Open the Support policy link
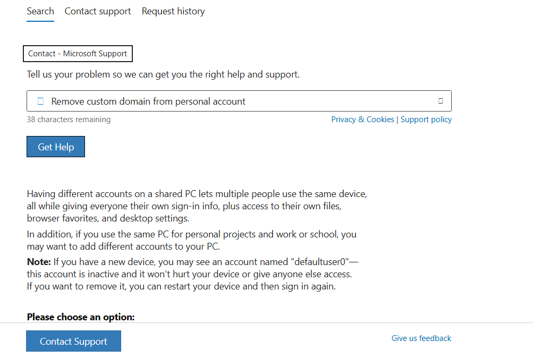Screen dimensions: 533x358 426,120
